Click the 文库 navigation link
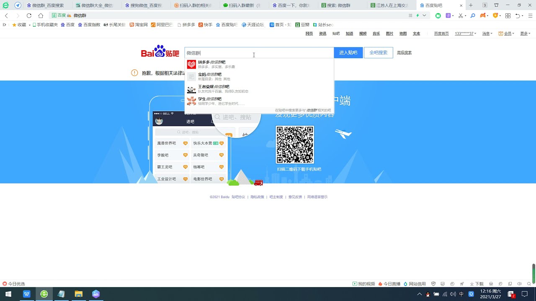Viewport: 536px width, 301px height. [x=416, y=33]
